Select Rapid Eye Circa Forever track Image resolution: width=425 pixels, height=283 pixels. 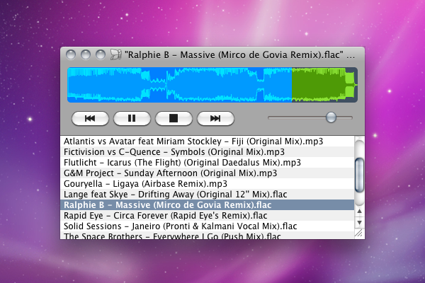[208, 216]
